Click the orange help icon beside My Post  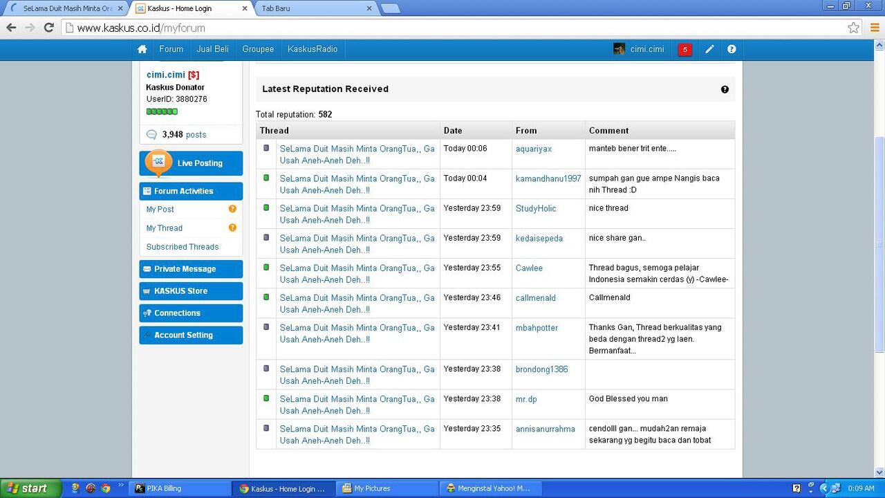(x=232, y=209)
